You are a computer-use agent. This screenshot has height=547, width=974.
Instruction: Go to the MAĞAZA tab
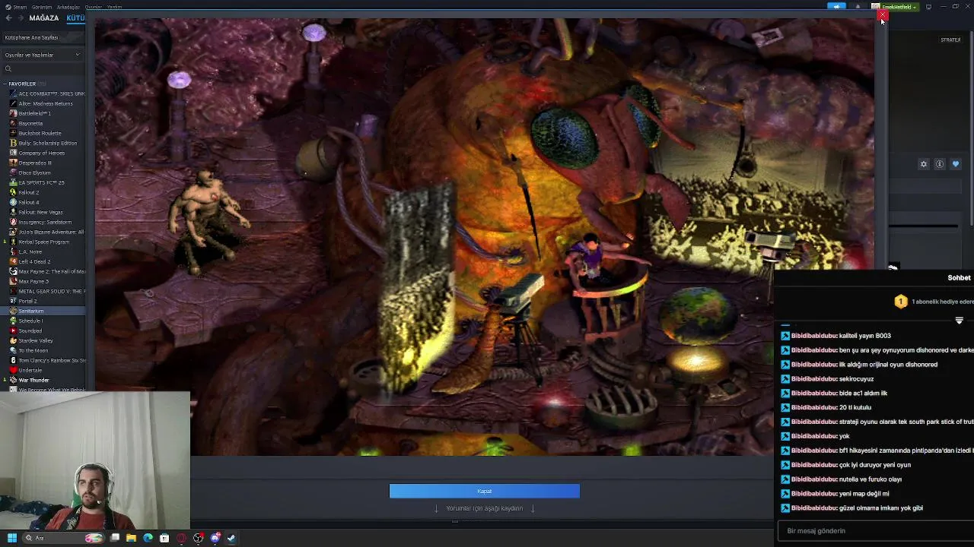[x=43, y=18]
